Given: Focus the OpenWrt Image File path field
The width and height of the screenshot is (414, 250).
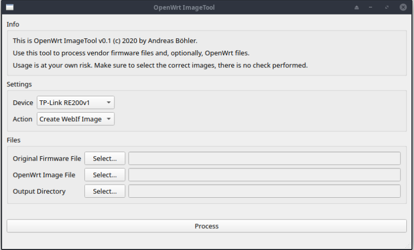Looking at the screenshot, I should (264, 175).
